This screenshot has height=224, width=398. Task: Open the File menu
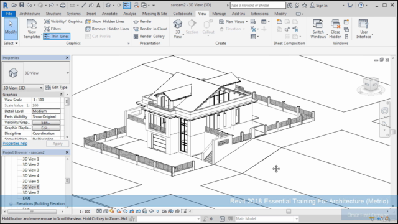tap(9, 14)
